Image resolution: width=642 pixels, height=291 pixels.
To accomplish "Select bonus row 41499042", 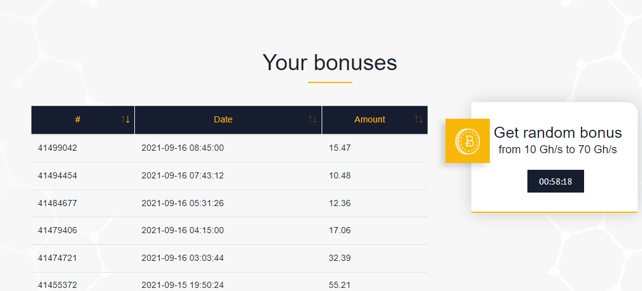I will [57, 148].
